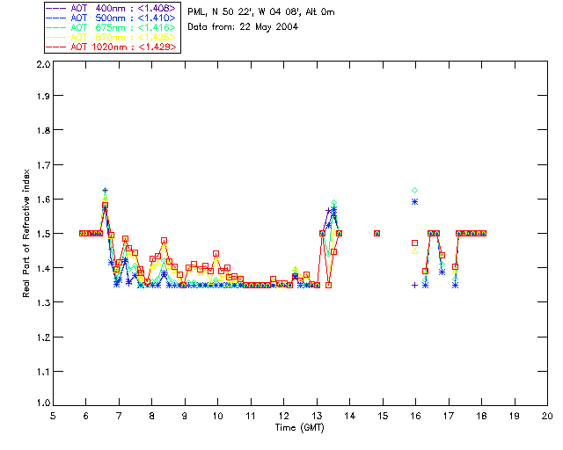Click y-axis label 1.8
Screen dimensions: 563x450
[x=43, y=130]
